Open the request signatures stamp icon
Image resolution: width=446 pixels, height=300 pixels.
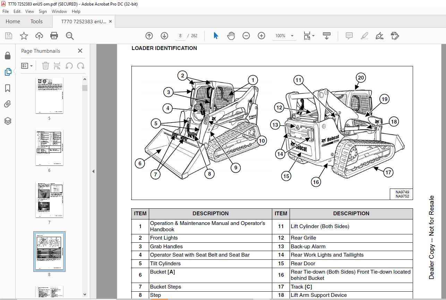395,36
